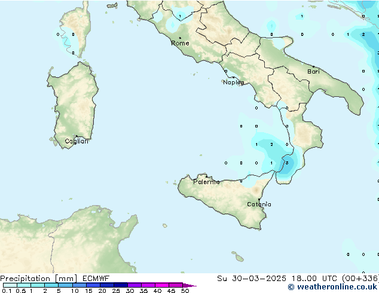The image size is (379, 293).
Task: Pick the 10–15 mm blue legend swatch
Action: 79,285
